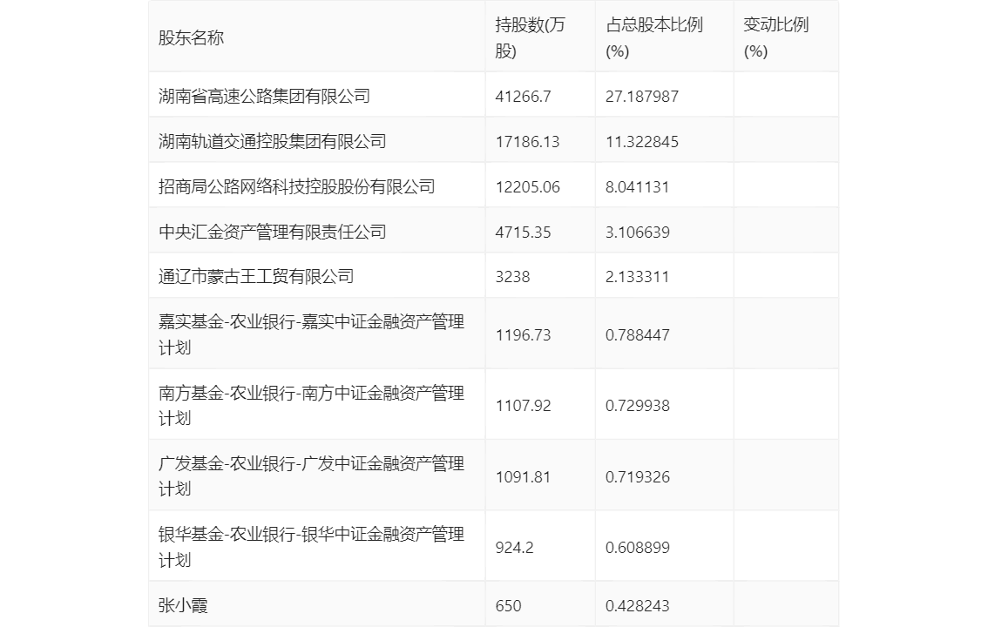Click percentage value 0.788447

click(x=638, y=335)
